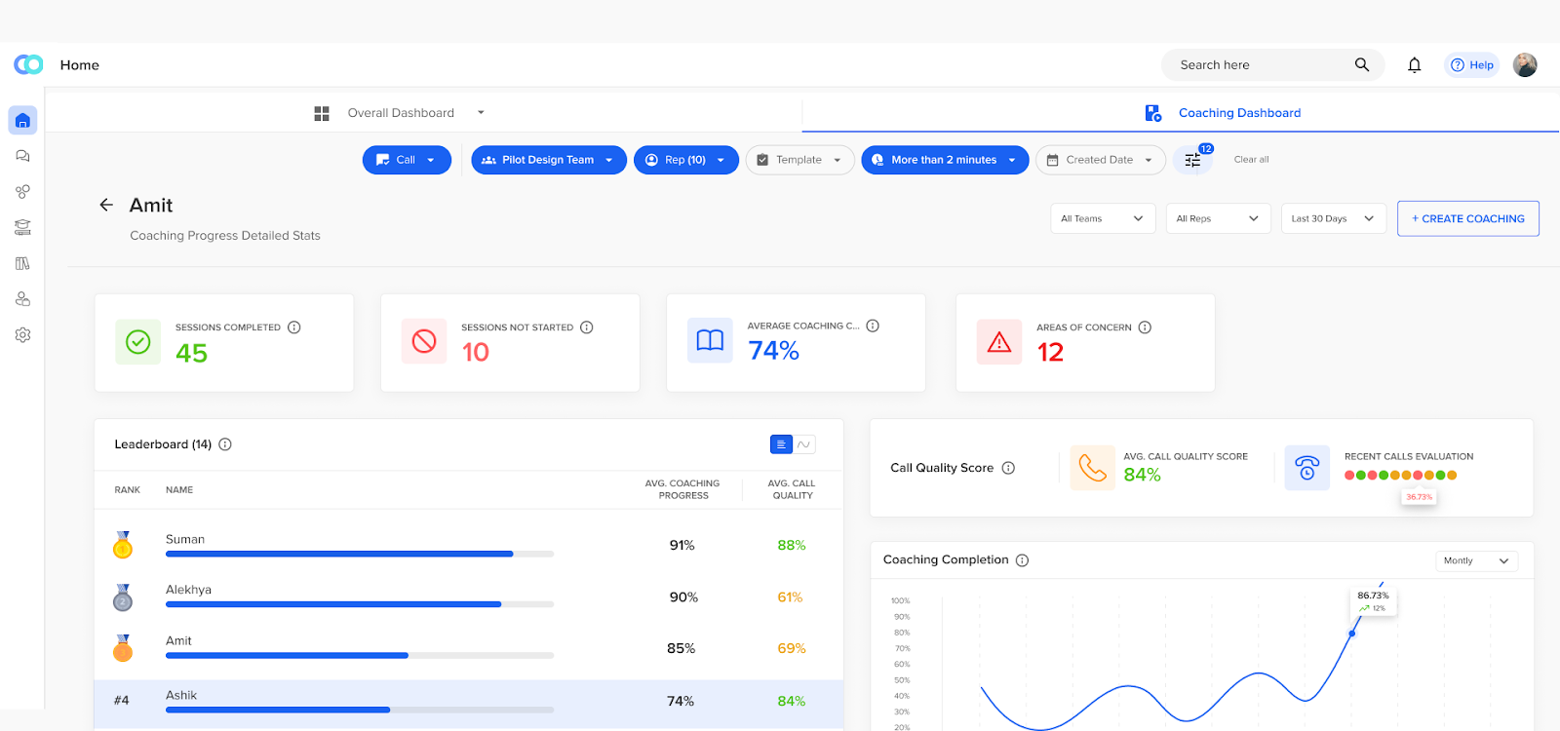This screenshot has height=731, width=1560.
Task: Click Amit's bronze medal rank icon
Action: point(123,648)
